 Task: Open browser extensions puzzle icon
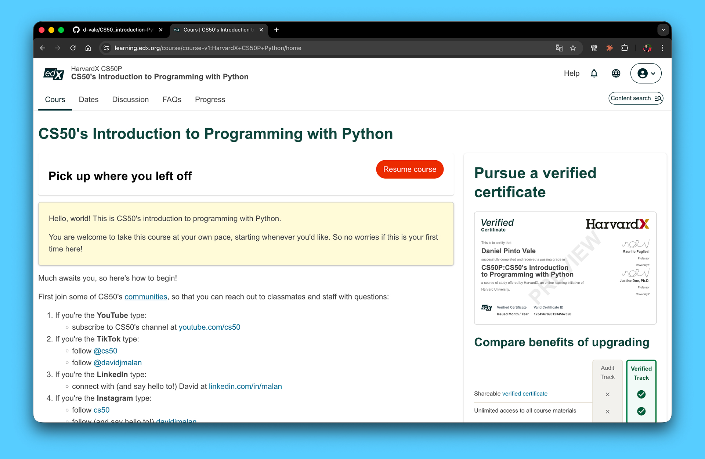(624, 48)
